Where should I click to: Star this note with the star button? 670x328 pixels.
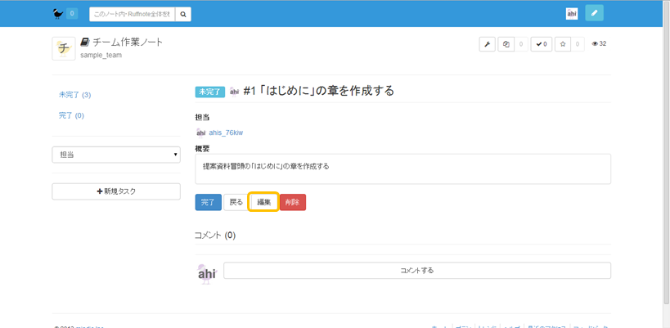563,44
